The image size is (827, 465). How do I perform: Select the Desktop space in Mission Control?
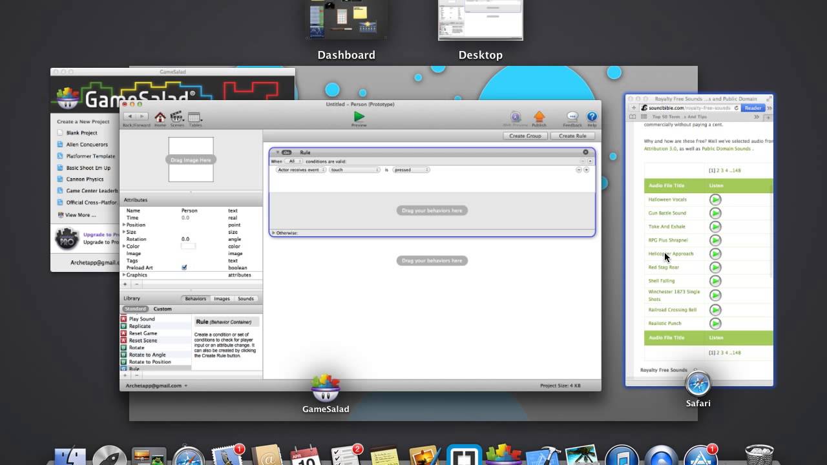(481, 20)
